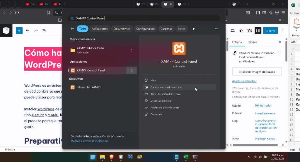This screenshot has width=300, height=162.
Task: Select the XAMPP Control Panel result under Aplicaciones
Action: tap(97, 70)
